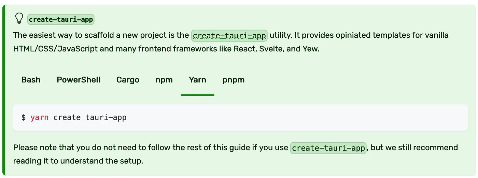The height and width of the screenshot is (178, 478).
Task: Click create-tauri-app code in the closing note
Action: click(x=328, y=148)
